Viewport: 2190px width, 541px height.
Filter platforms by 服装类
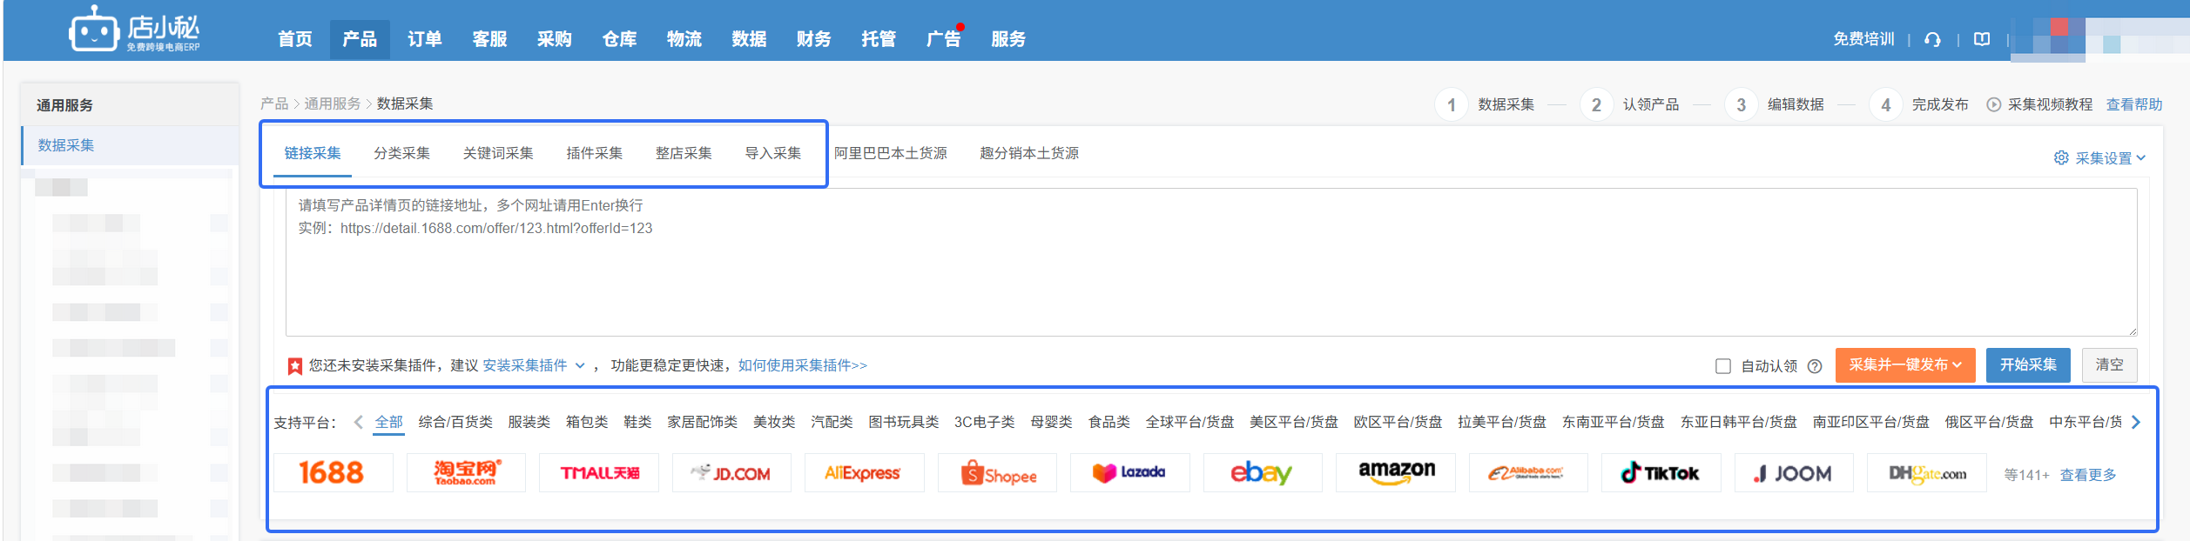coord(529,422)
